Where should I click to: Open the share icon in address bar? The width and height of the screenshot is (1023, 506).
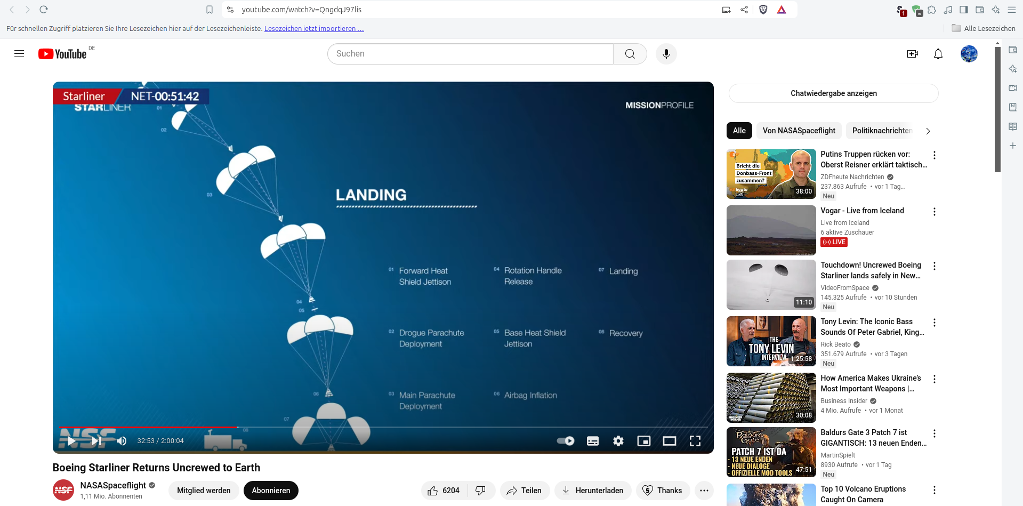tap(744, 10)
